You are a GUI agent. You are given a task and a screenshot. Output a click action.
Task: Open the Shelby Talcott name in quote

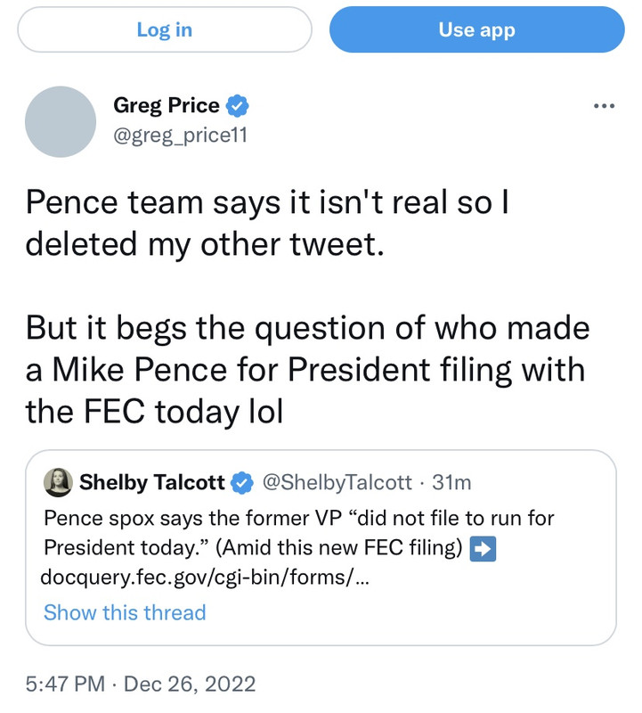[151, 483]
